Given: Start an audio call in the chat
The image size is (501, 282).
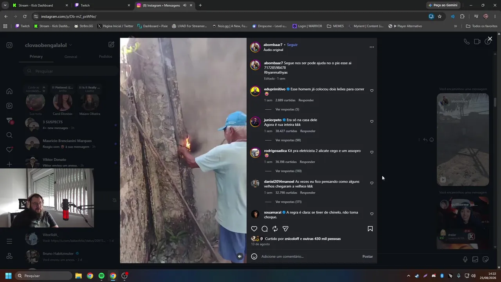Looking at the screenshot, I should [467, 42].
